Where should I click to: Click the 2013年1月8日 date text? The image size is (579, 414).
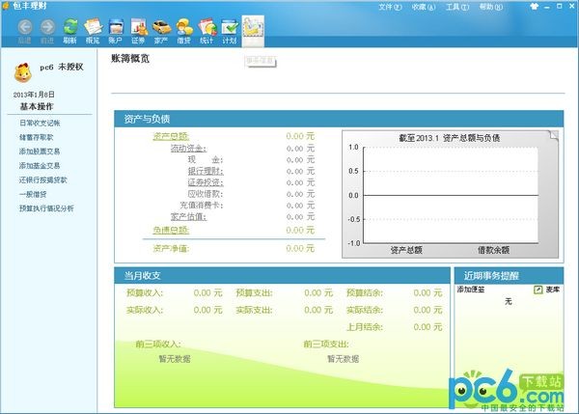tap(34, 95)
